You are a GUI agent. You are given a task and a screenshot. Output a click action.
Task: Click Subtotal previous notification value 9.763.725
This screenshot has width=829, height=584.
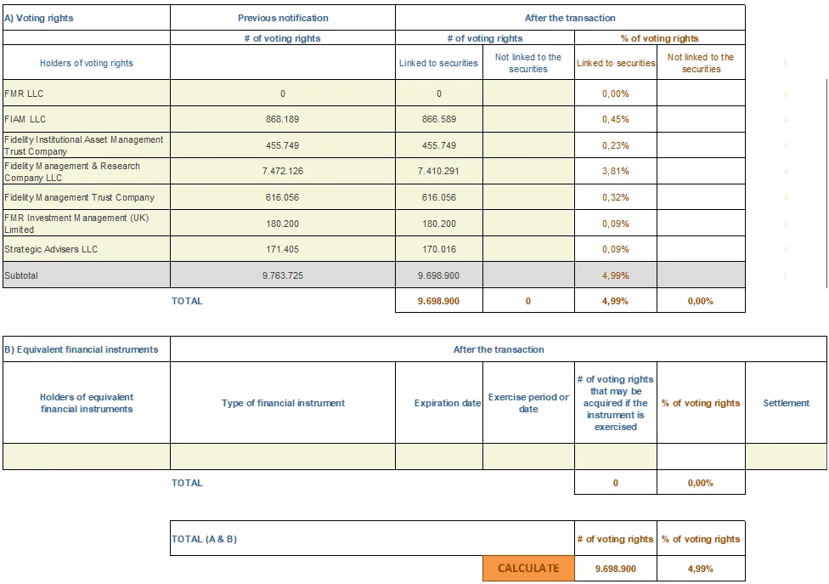(282, 275)
